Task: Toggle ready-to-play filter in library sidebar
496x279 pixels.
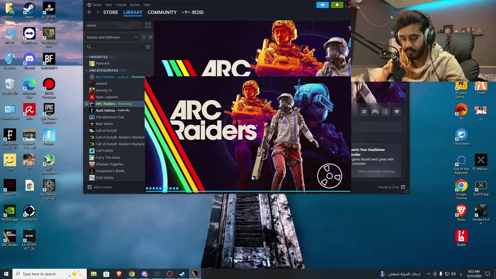Action: pyautogui.click(x=150, y=37)
